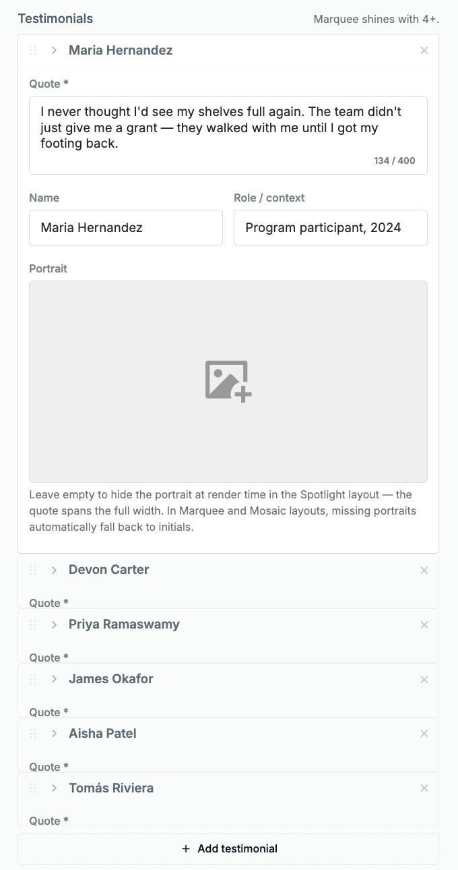Click the drag handle for James Okafor
This screenshot has height=870, width=458.
33,680
